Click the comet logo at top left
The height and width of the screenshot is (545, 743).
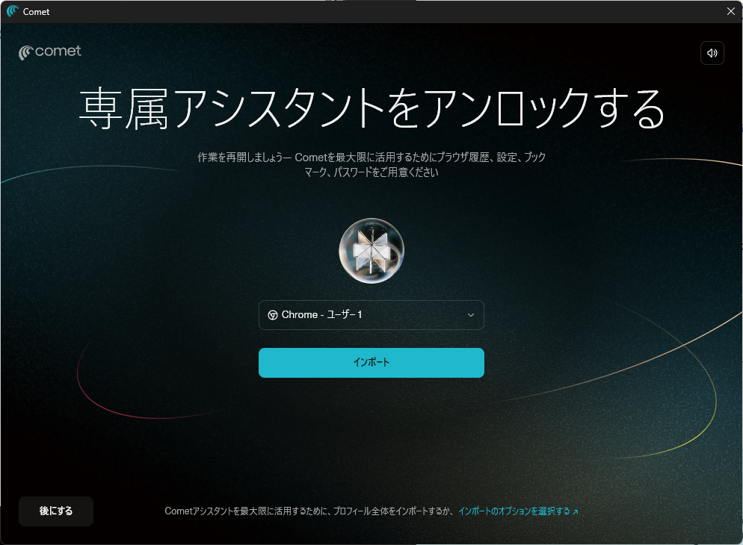tap(50, 52)
